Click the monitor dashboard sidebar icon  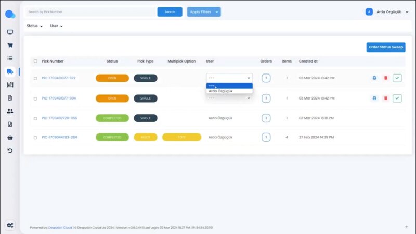coord(10,32)
